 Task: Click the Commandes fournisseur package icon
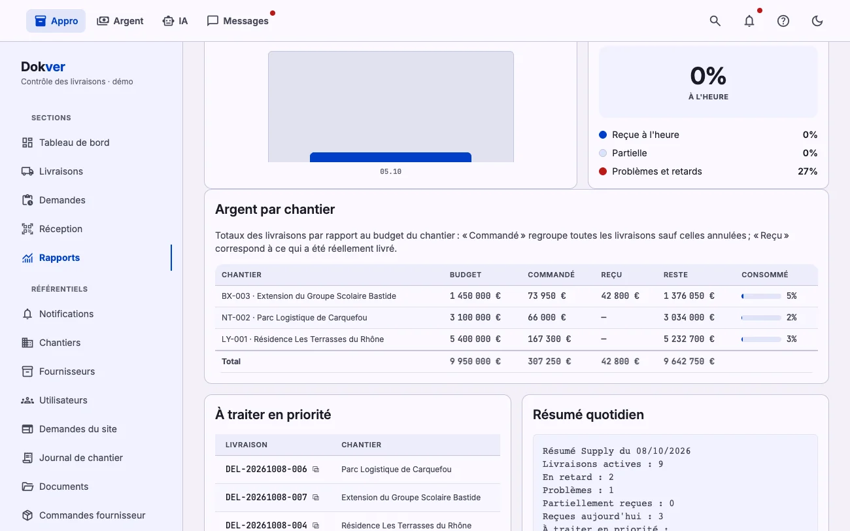(x=27, y=515)
